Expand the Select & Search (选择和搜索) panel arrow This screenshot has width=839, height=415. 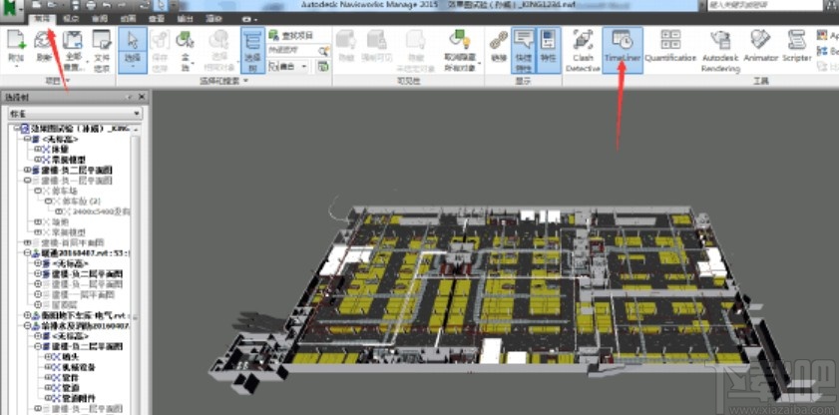pyautogui.click(x=245, y=81)
